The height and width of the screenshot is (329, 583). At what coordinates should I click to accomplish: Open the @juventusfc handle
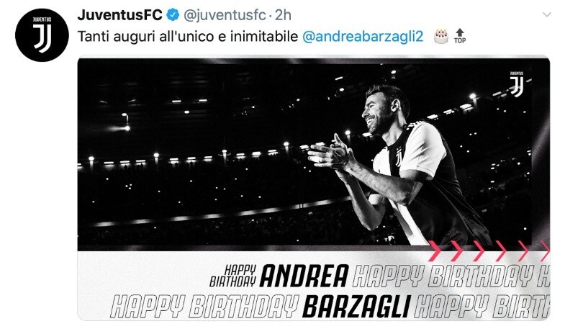[225, 15]
